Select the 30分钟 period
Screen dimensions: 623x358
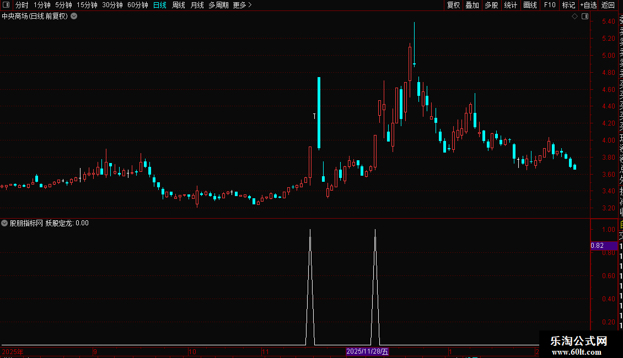(x=112, y=5)
